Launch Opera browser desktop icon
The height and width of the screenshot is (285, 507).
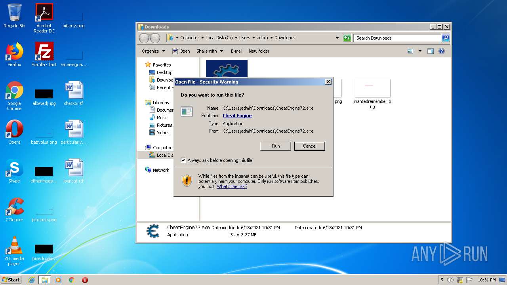point(14,132)
